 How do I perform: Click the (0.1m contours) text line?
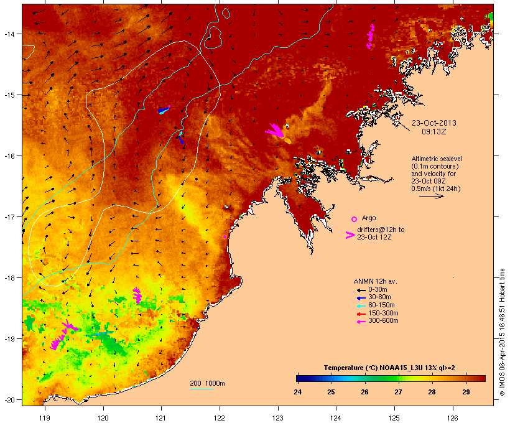(x=435, y=166)
